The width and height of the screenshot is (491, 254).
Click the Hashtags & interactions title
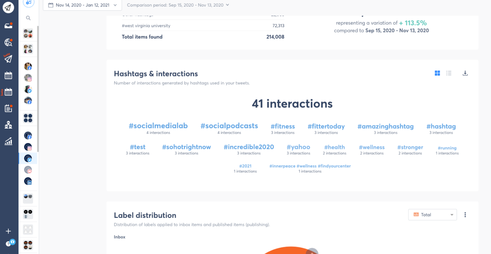(x=156, y=74)
